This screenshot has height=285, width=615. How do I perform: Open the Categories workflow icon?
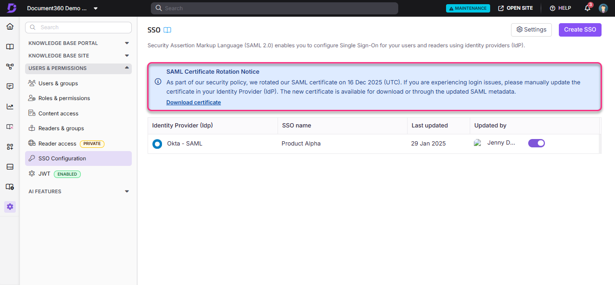pyautogui.click(x=10, y=66)
